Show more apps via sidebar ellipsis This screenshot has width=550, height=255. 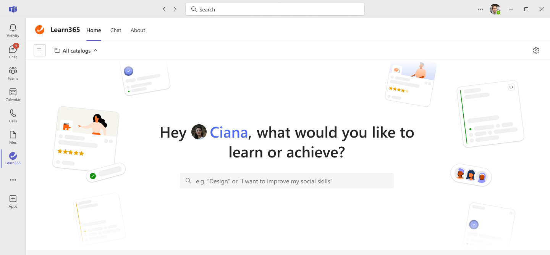coord(13,180)
